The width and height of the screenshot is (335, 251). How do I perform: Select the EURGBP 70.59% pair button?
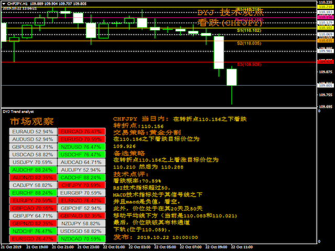click(81, 193)
